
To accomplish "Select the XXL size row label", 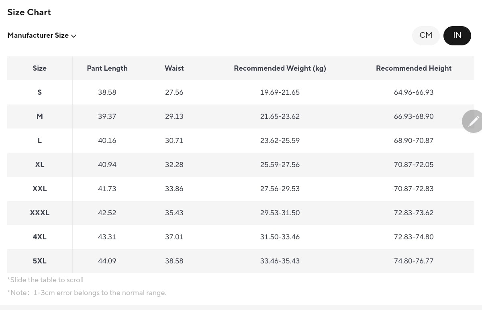I will 40,189.
